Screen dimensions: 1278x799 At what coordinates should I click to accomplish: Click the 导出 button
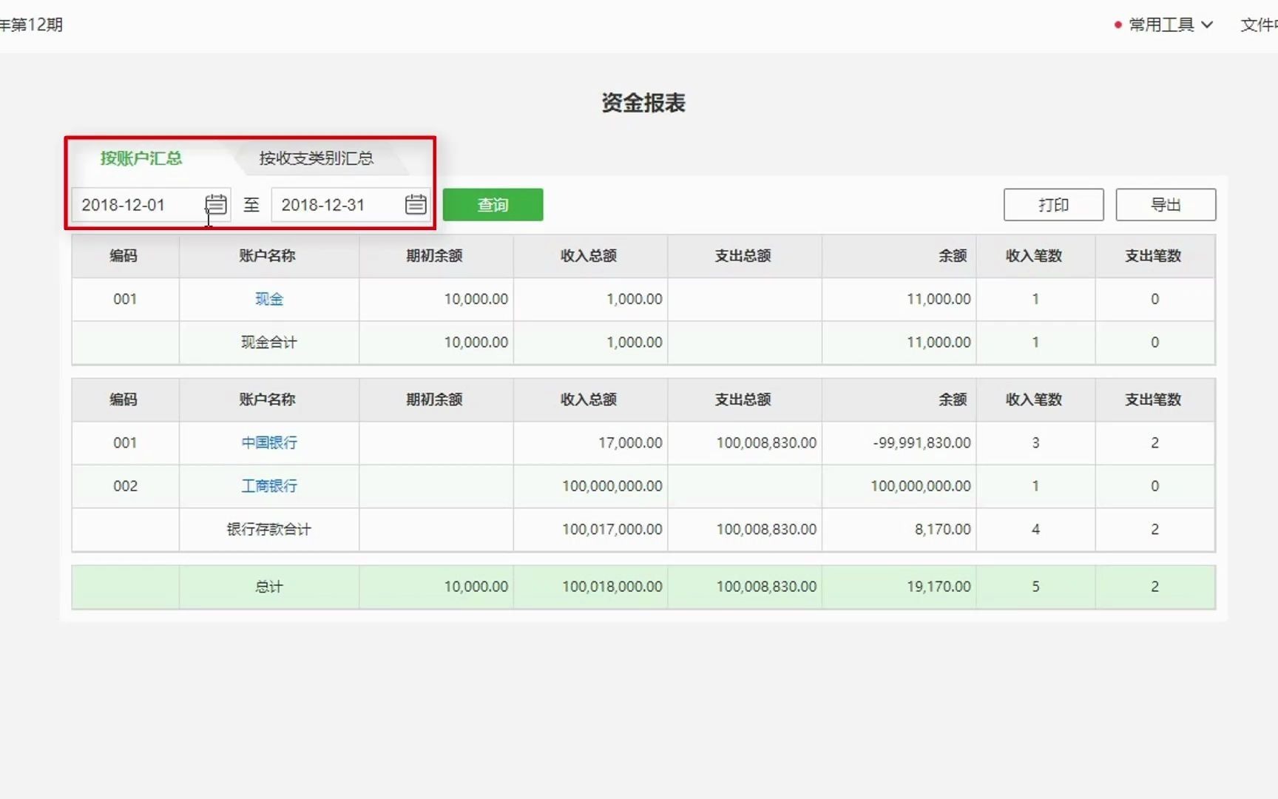pyautogui.click(x=1166, y=205)
